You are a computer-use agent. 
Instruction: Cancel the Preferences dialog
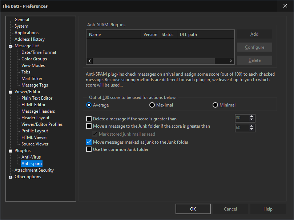pos(230,209)
